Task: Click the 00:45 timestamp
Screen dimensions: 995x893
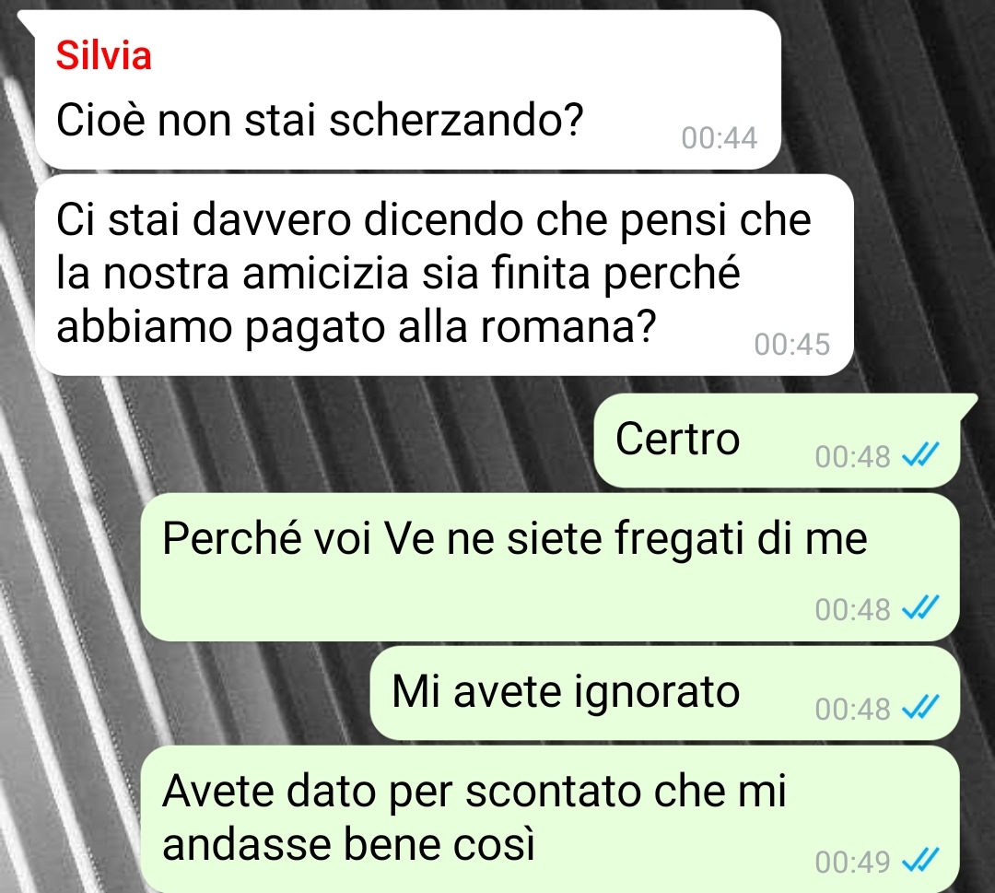Action: 792,345
